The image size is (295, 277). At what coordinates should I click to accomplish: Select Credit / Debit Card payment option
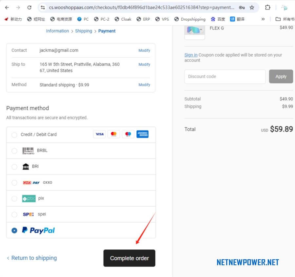(x=14, y=135)
